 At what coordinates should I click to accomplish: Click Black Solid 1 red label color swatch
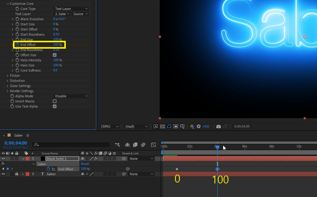[x=27, y=159]
